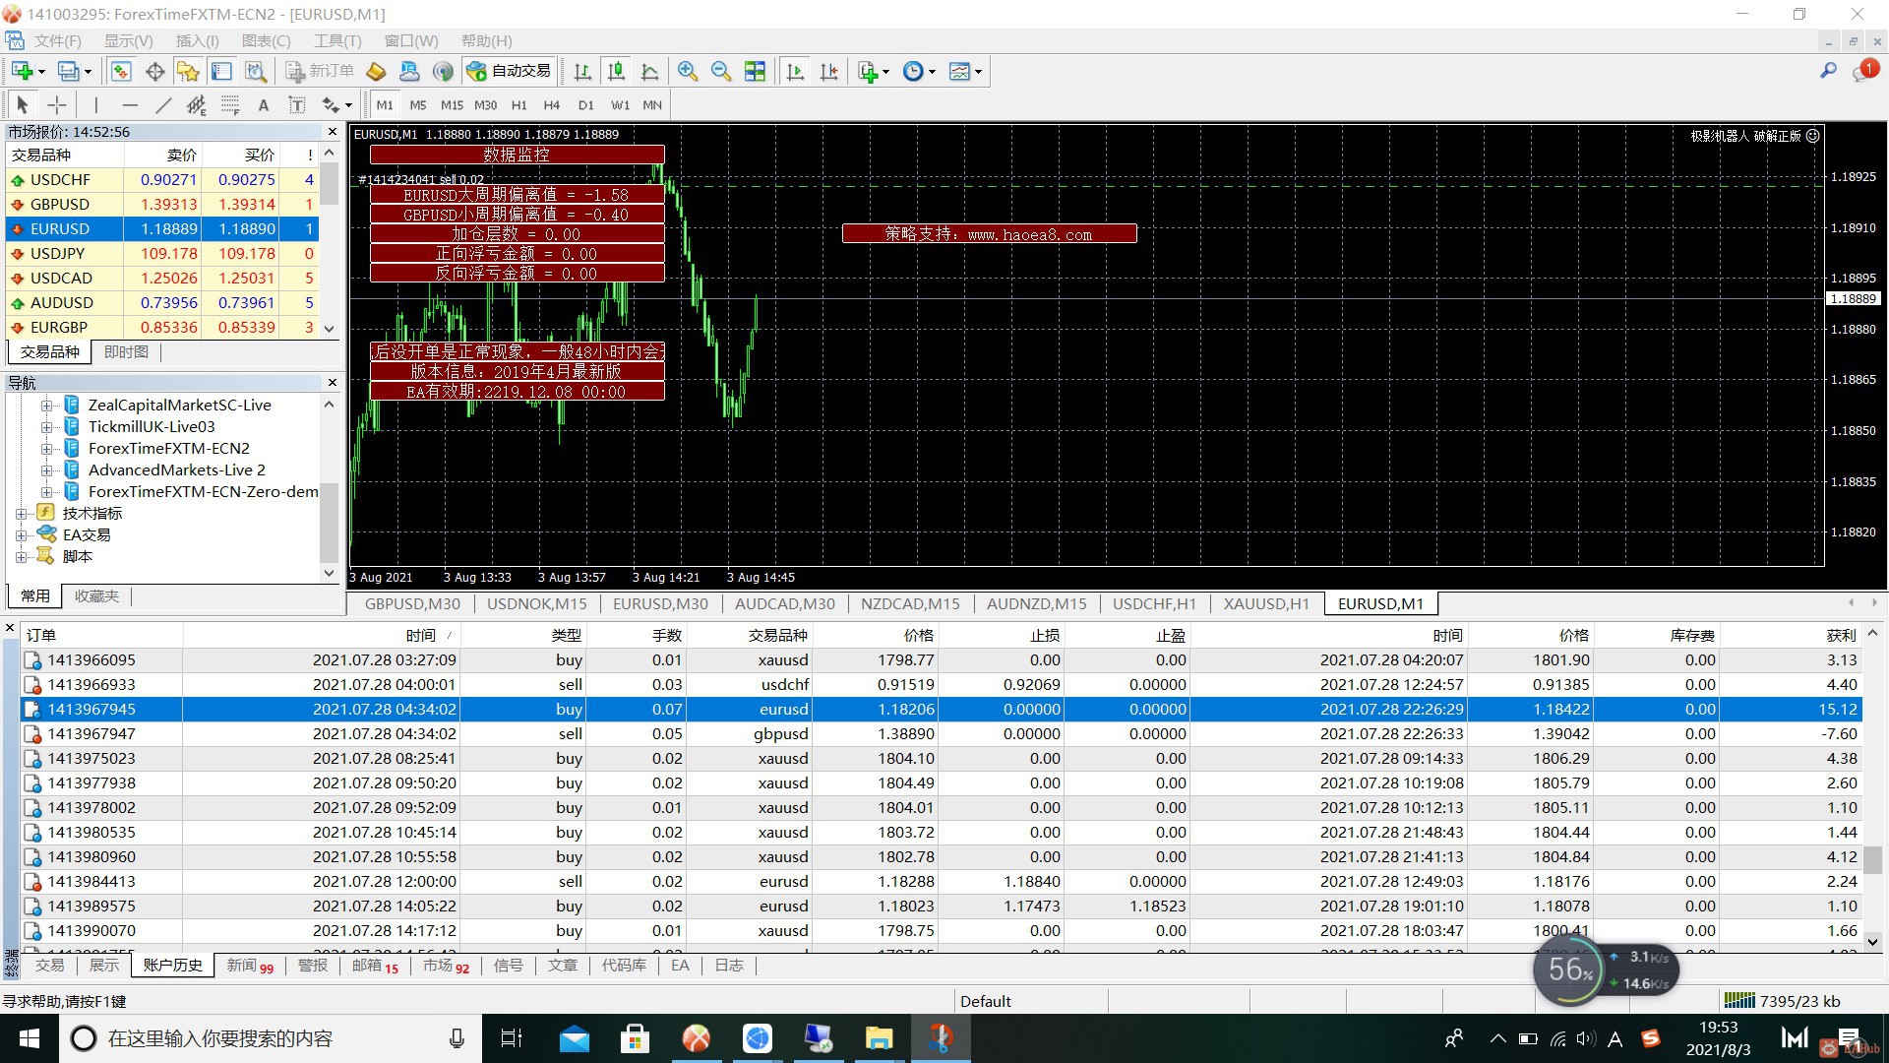Switch to the 交易 terminal tab

click(50, 965)
